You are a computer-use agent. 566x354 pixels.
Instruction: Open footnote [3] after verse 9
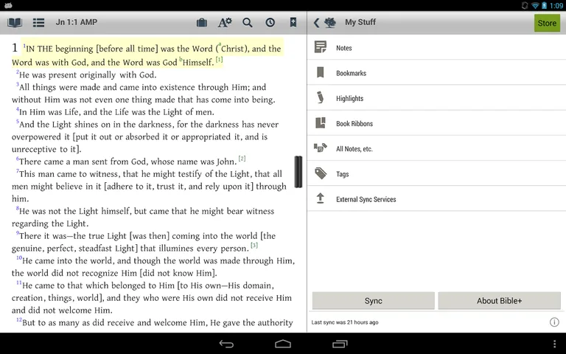click(x=254, y=246)
